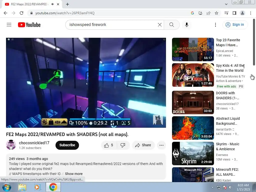Open a new tab
This screenshot has width=256, height=192.
coord(67,4)
